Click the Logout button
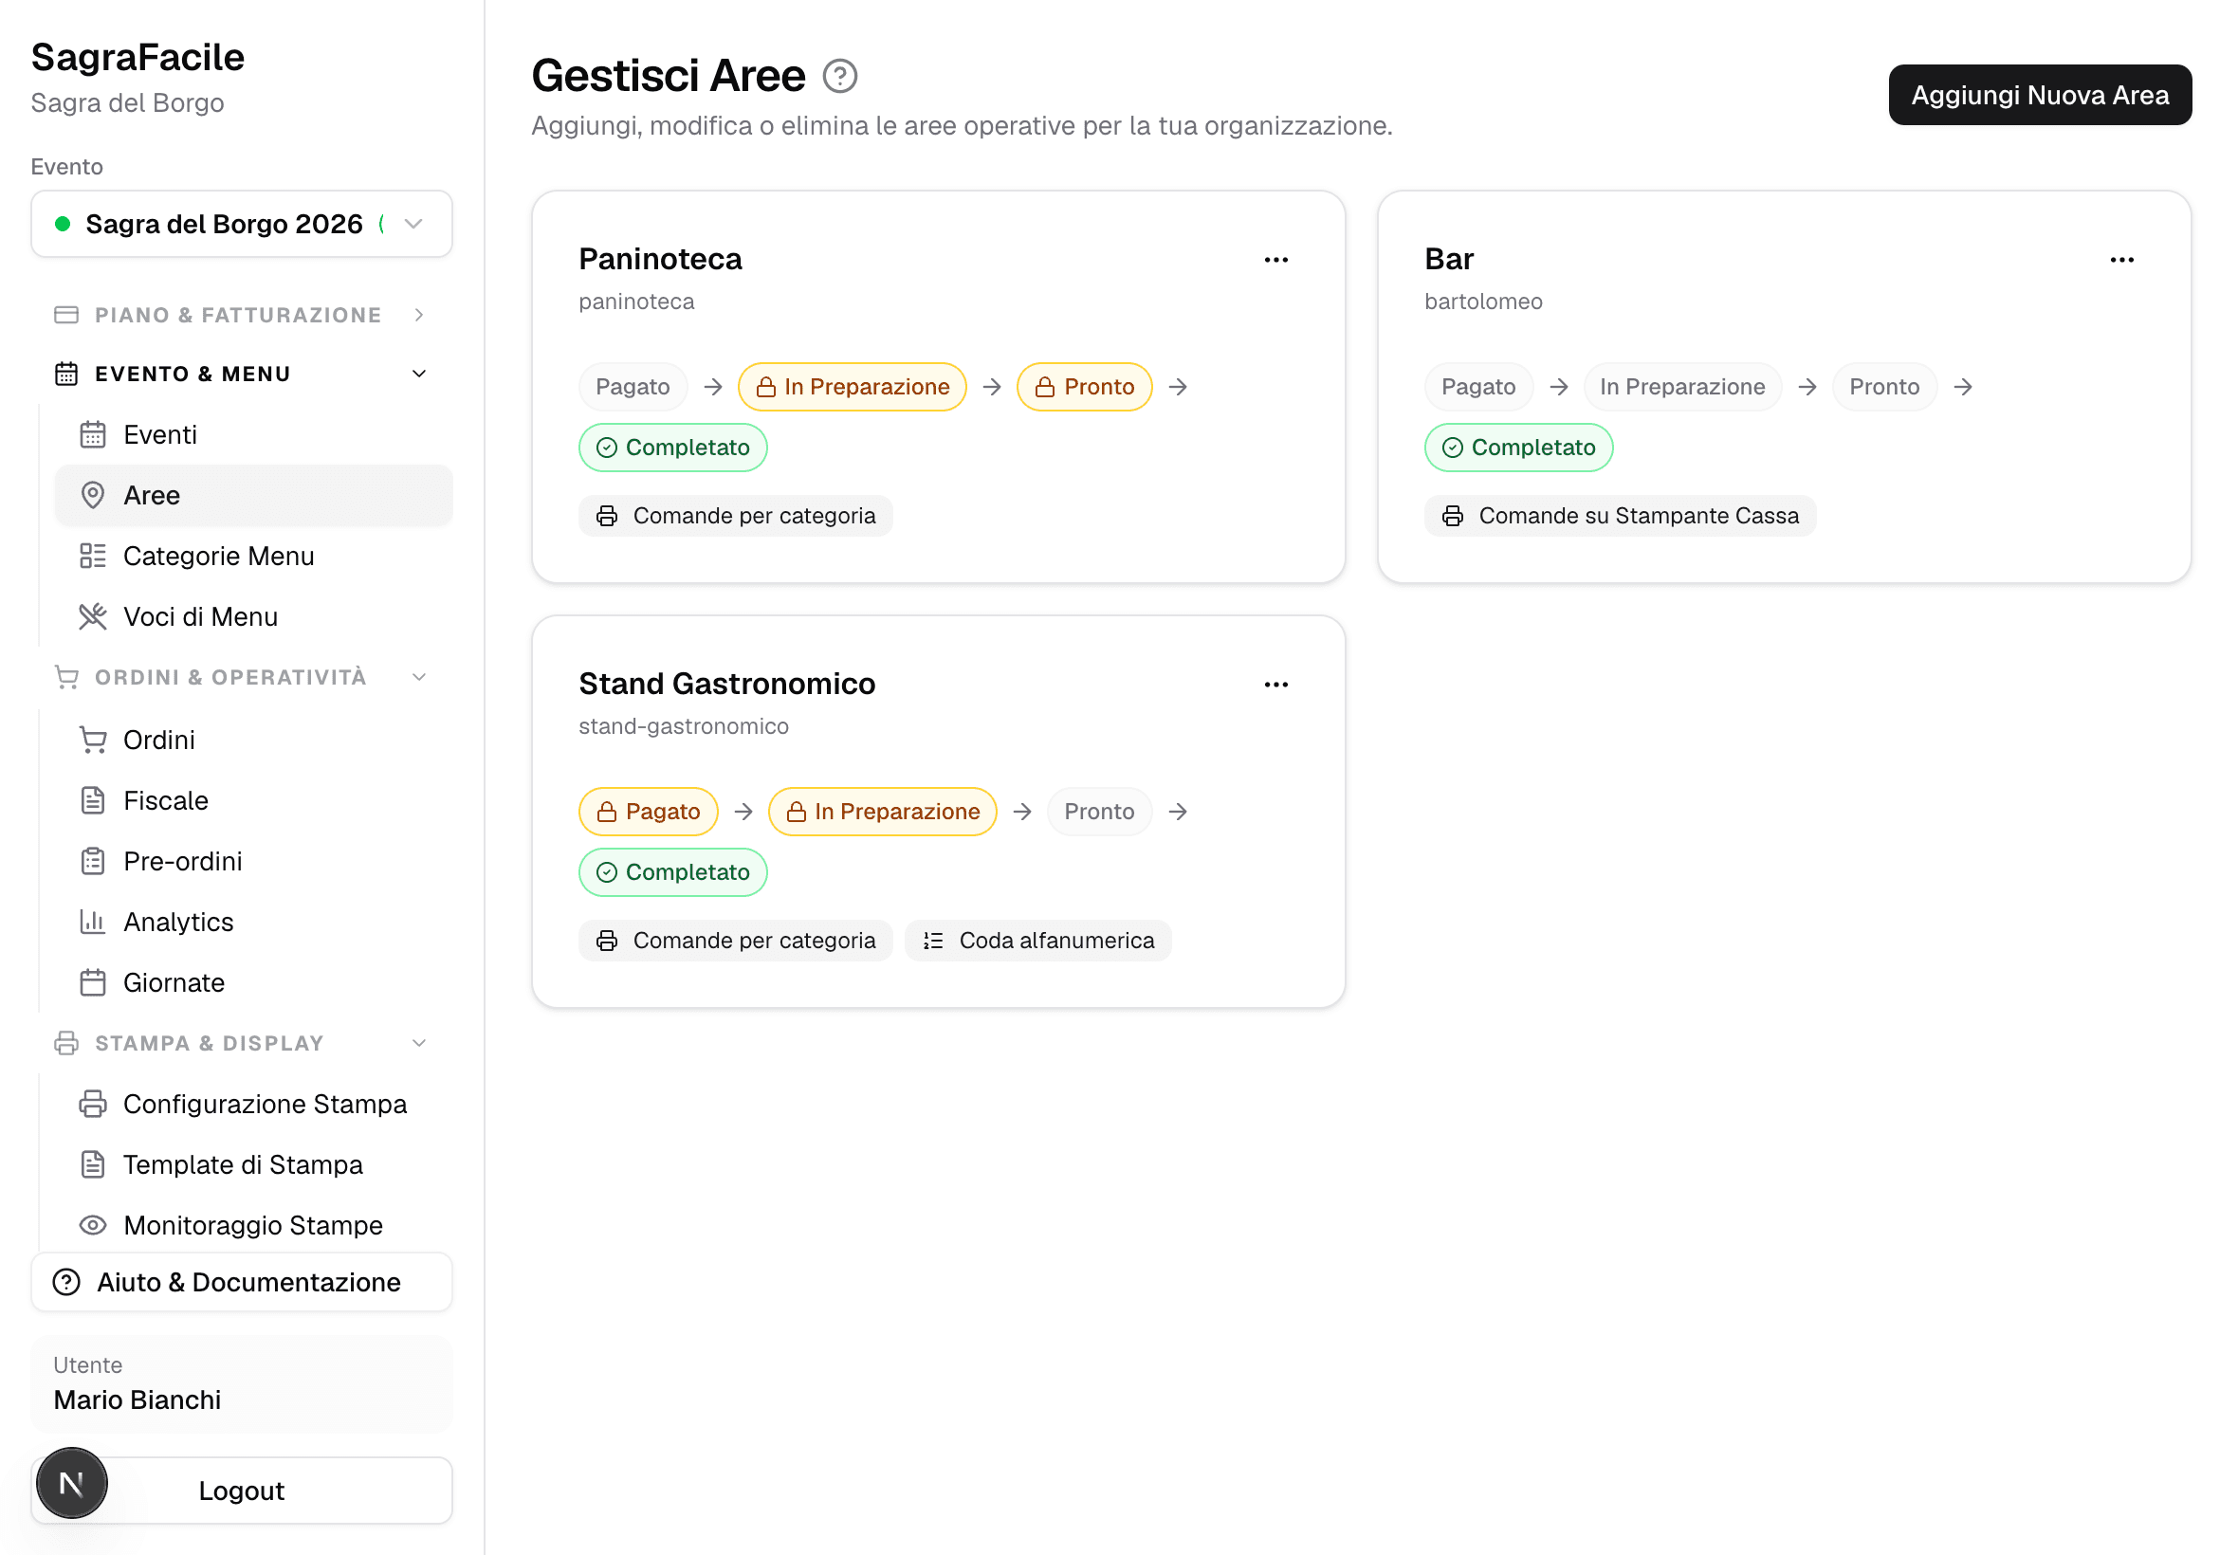Image resolution: width=2238 pixels, height=1555 pixels. [242, 1490]
